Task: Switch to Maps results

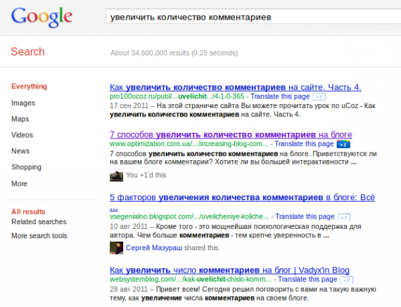Action: pos(20,119)
